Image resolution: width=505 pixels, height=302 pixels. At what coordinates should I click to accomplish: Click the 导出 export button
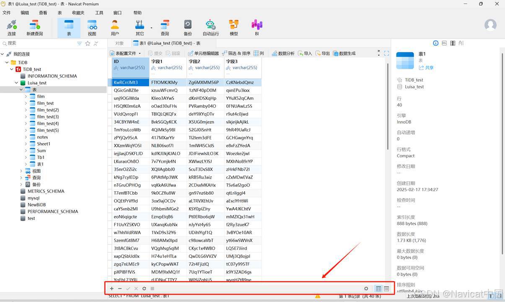pos(323,53)
